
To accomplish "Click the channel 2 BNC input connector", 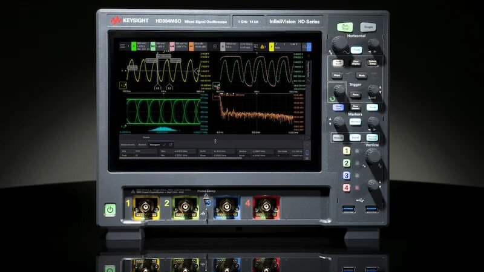I will tap(185, 207).
